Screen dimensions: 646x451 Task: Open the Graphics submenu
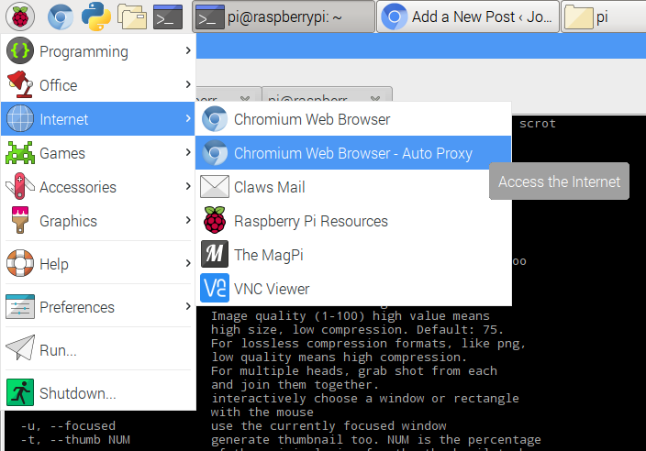point(98,221)
